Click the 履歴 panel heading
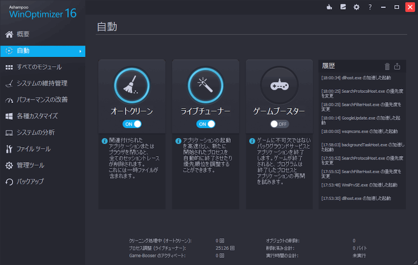This screenshot has width=418, height=265. click(328, 66)
